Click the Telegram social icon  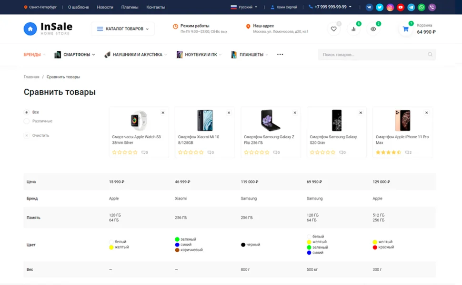click(411, 7)
